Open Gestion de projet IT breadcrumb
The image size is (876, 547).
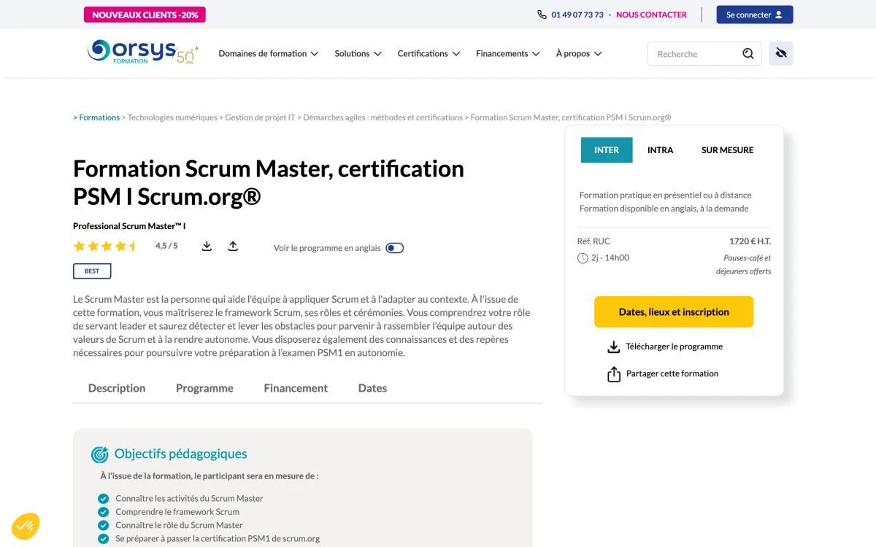260,117
